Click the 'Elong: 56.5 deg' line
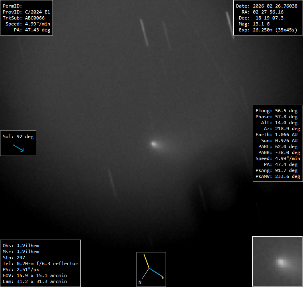 point(277,111)
